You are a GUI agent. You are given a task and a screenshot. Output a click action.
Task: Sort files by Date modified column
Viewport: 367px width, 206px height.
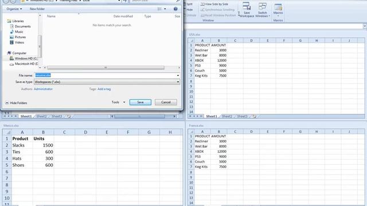tap(123, 17)
